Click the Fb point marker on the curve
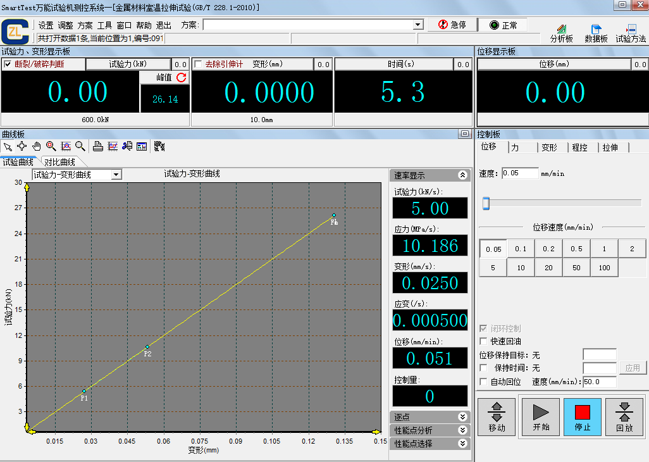Image resolution: width=649 pixels, height=462 pixels. (334, 215)
